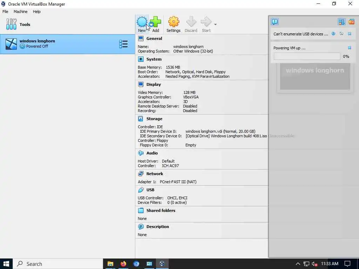This screenshot has width=359, height=269.
Task: Open help for the USB devices error
Action: coord(333,34)
